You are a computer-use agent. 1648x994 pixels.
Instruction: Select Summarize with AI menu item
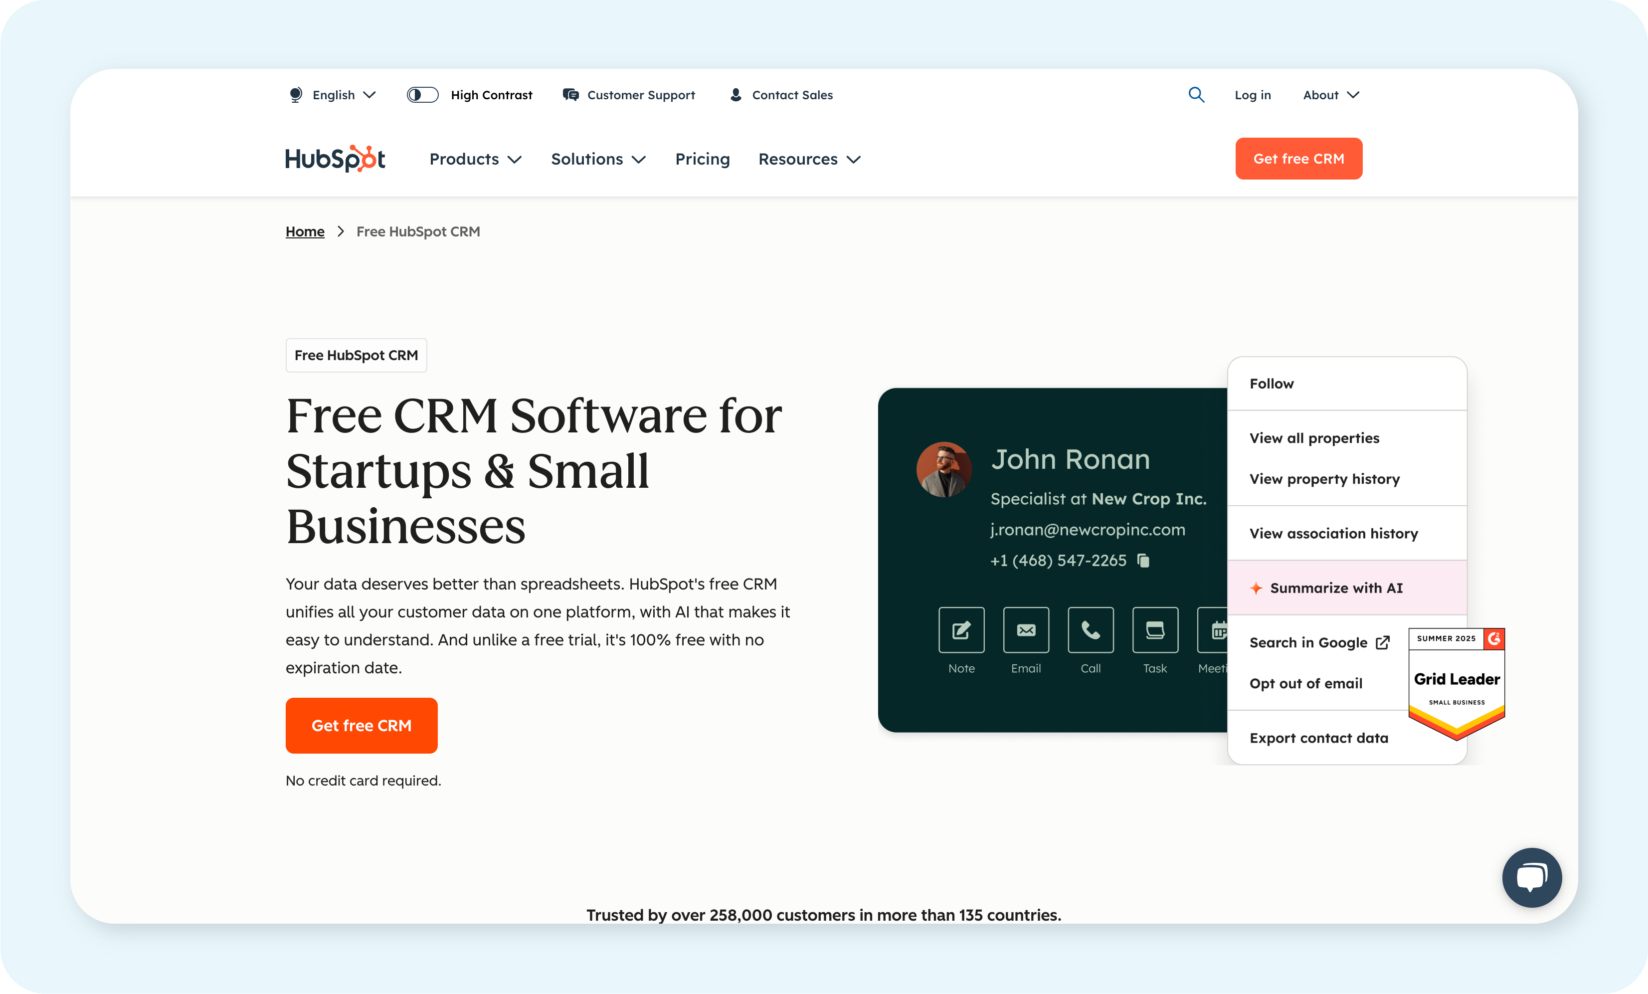click(x=1336, y=588)
